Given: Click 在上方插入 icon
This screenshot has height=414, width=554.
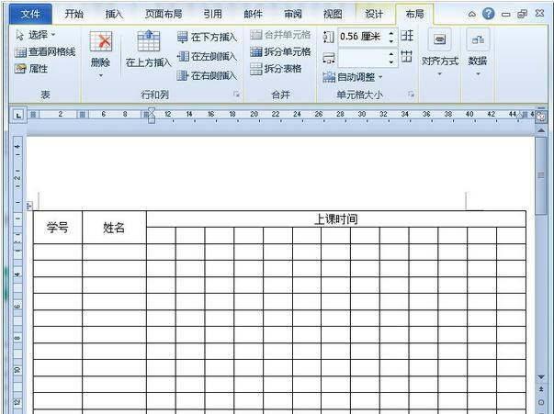Looking at the screenshot, I should click(x=149, y=40).
